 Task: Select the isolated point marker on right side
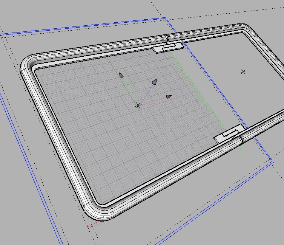(243, 71)
